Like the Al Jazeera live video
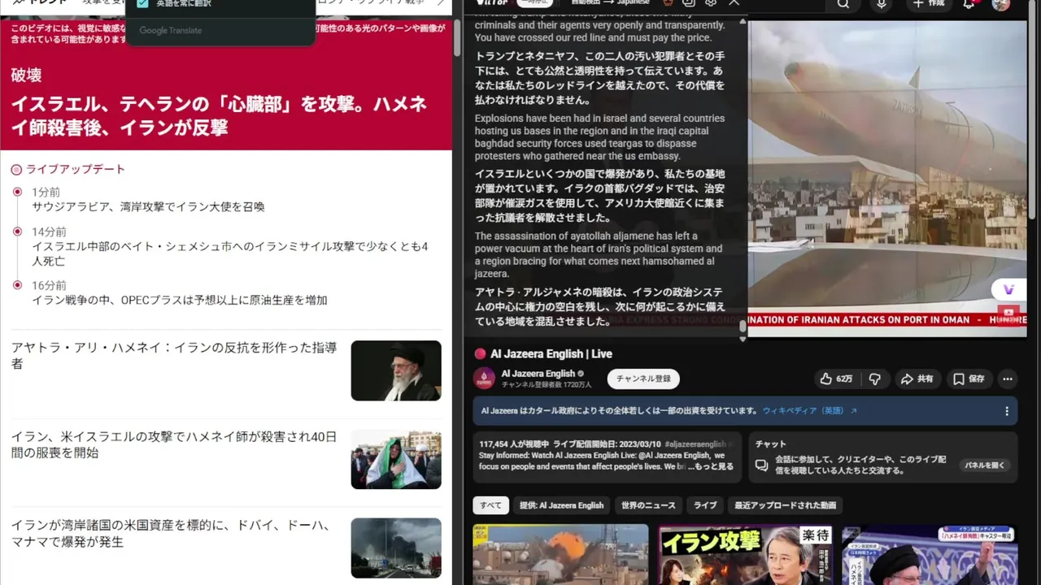 point(836,379)
